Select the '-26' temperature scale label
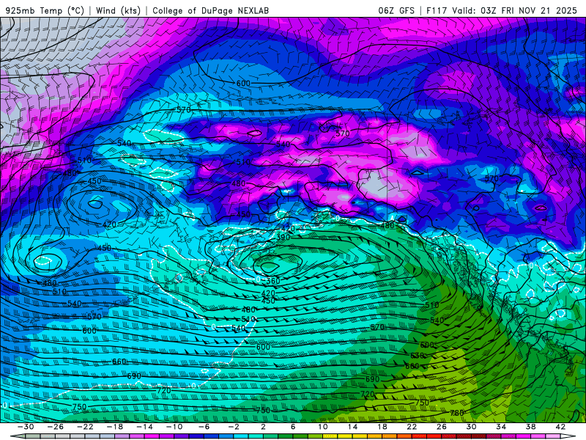The image size is (586, 440). (x=56, y=427)
